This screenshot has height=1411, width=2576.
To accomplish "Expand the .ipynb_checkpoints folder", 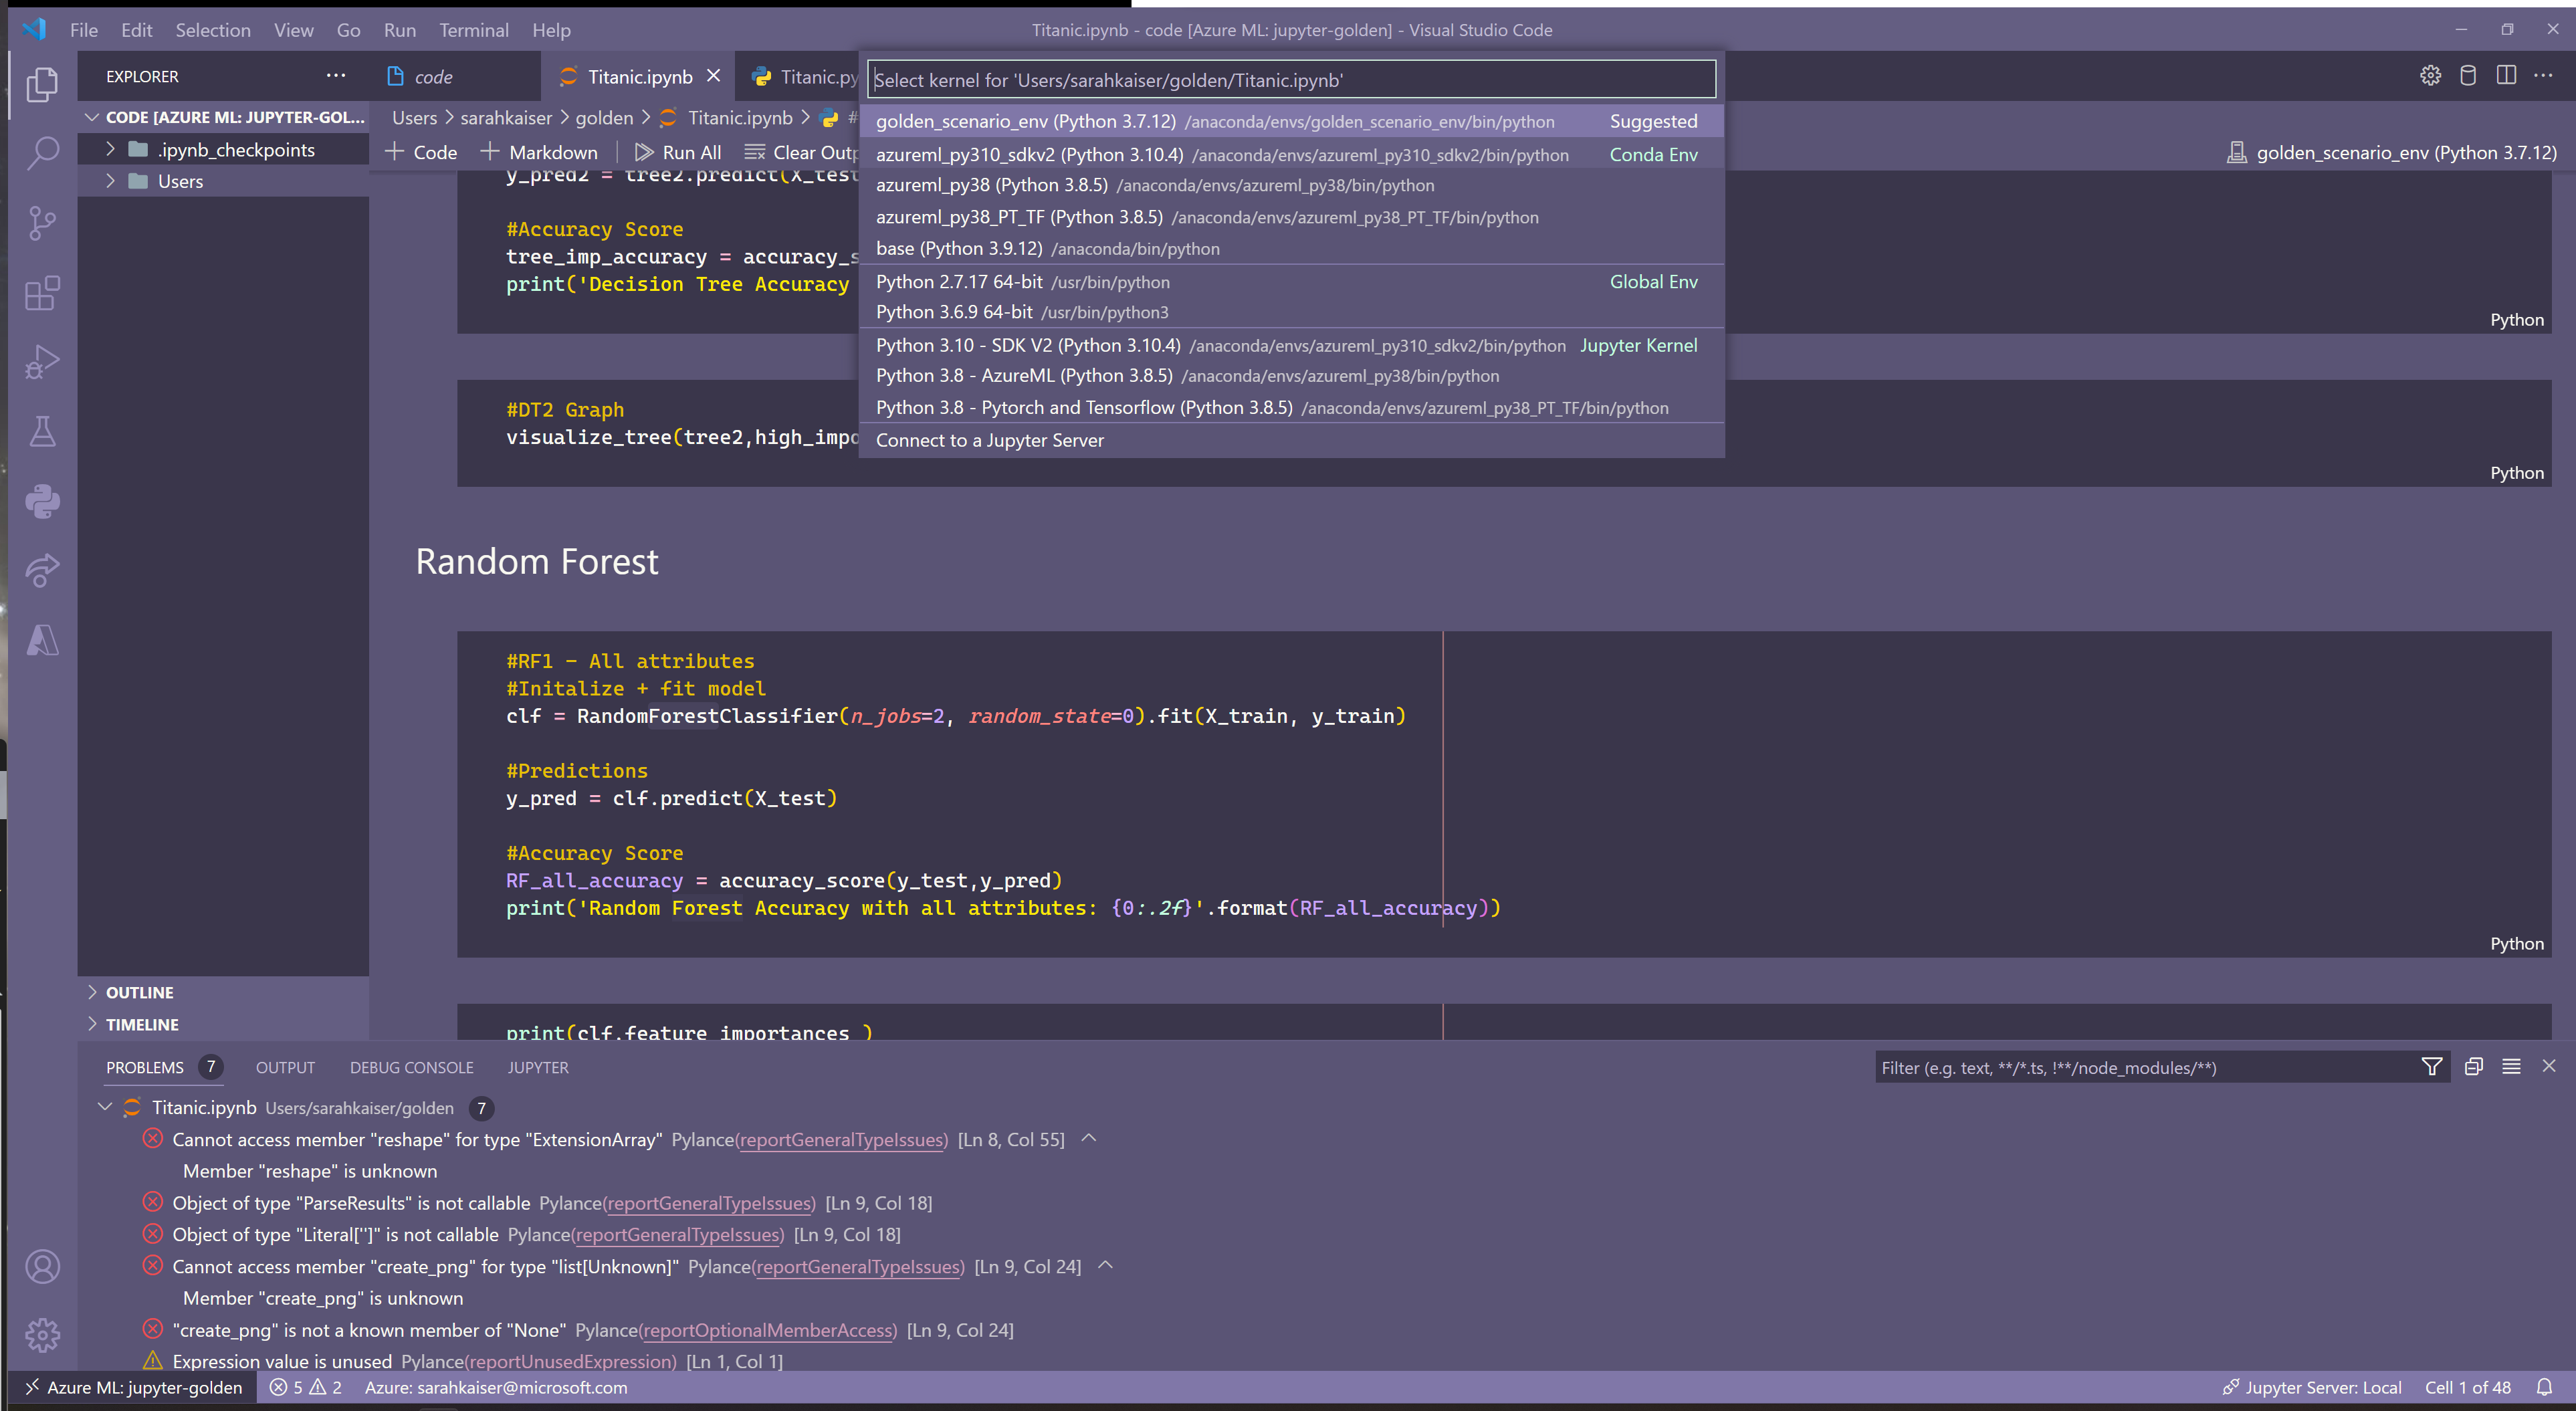I will point(111,149).
